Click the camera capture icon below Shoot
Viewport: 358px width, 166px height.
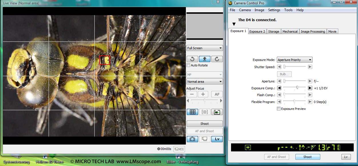click(192, 139)
